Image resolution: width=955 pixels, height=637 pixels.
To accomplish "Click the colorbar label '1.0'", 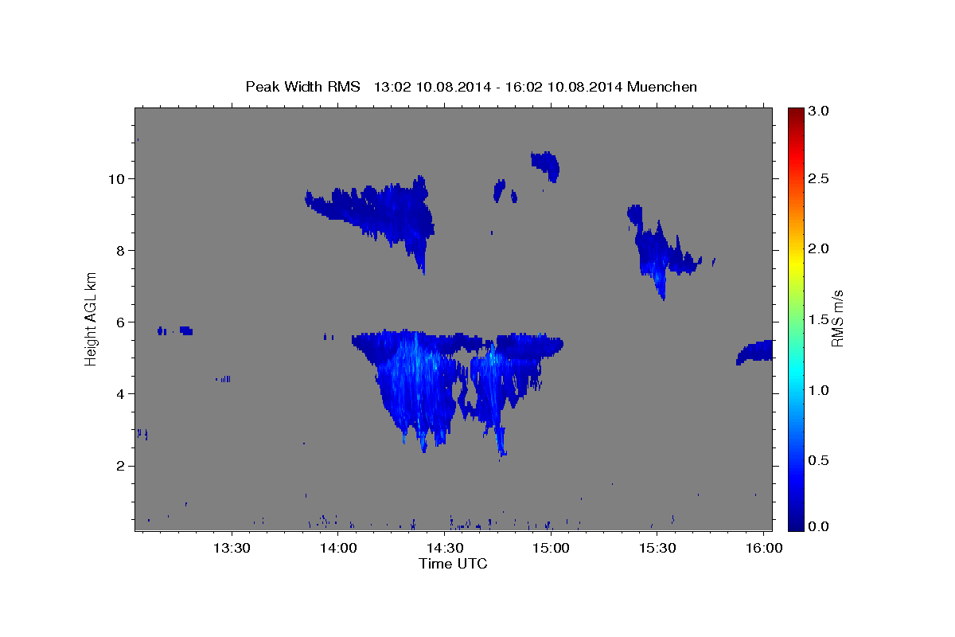I will click(x=819, y=390).
